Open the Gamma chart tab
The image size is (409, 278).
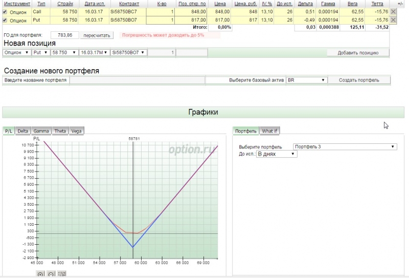[x=41, y=131]
